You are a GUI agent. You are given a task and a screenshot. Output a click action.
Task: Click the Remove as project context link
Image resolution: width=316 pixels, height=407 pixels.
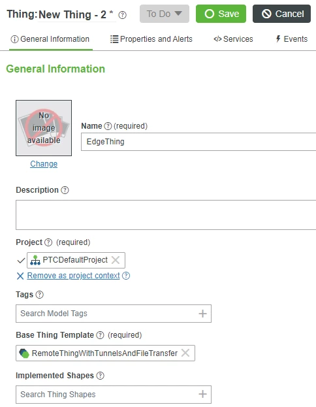coord(73,276)
